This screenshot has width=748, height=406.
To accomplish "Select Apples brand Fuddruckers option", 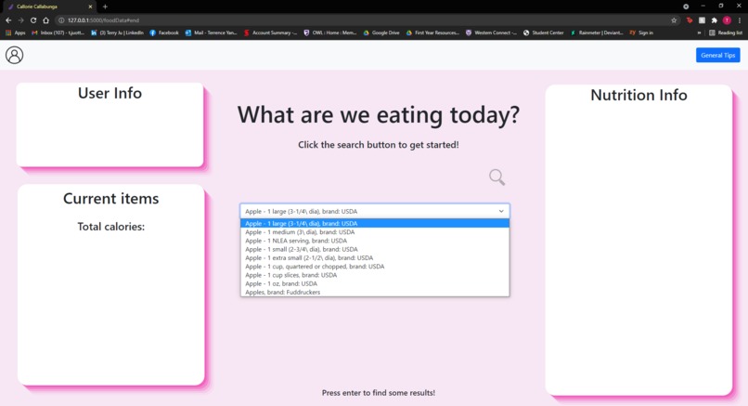I will 375,292.
